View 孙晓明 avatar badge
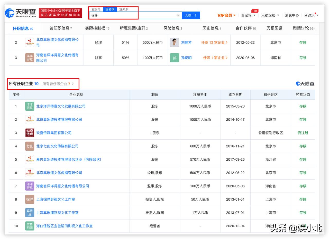329x239 pixels. point(175,58)
